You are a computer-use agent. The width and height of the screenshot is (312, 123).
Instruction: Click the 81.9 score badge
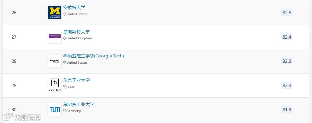(x=287, y=109)
